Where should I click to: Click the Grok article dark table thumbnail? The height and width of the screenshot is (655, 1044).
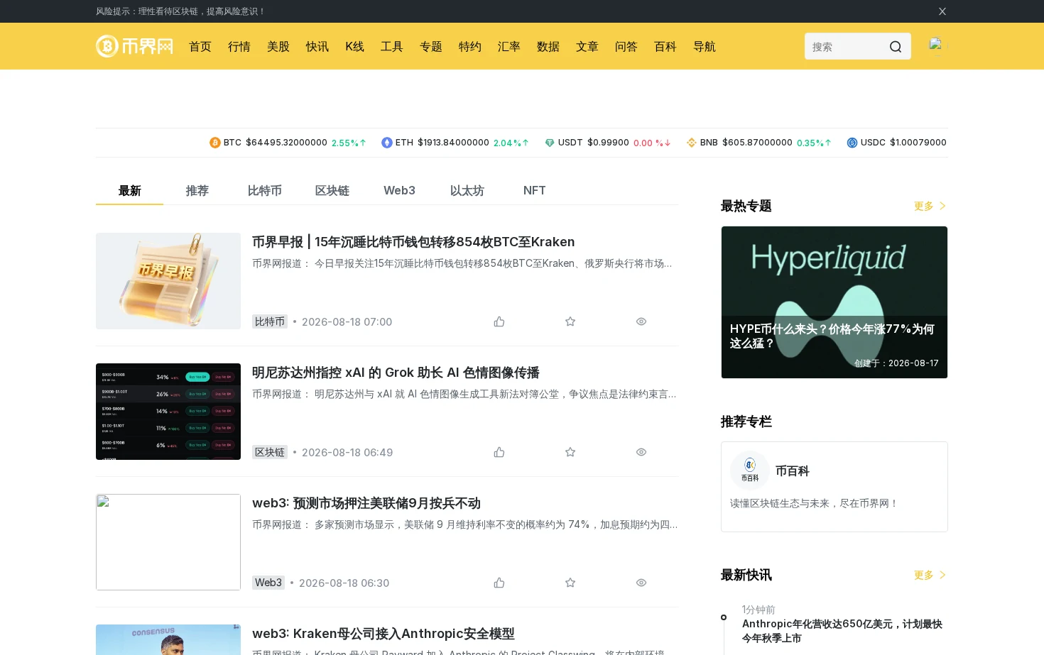pos(168,412)
